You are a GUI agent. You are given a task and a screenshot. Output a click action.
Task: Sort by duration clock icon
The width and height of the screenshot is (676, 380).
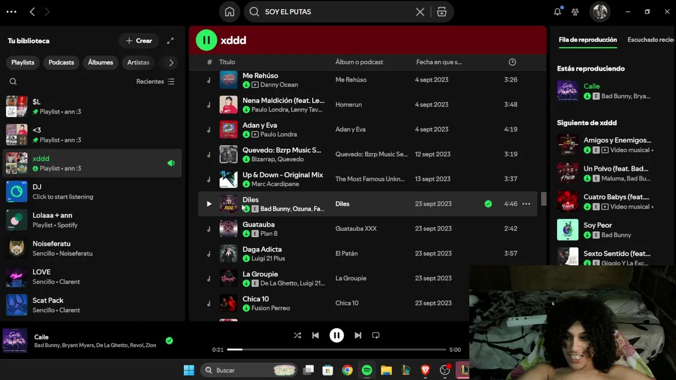point(512,62)
